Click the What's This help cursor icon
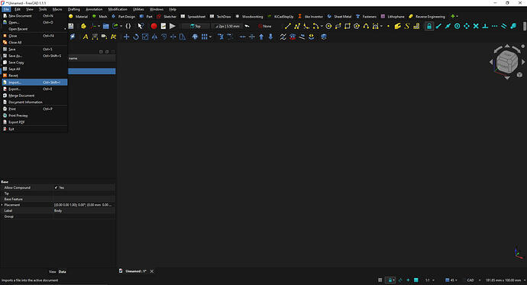Viewport: 527px width, 285px height. tap(141, 26)
